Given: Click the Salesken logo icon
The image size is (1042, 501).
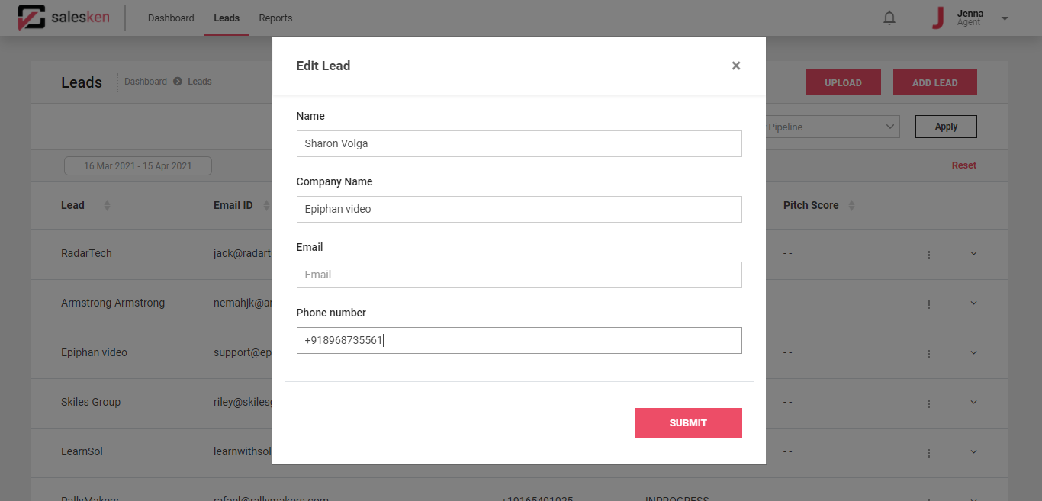Looking at the screenshot, I should [x=31, y=18].
